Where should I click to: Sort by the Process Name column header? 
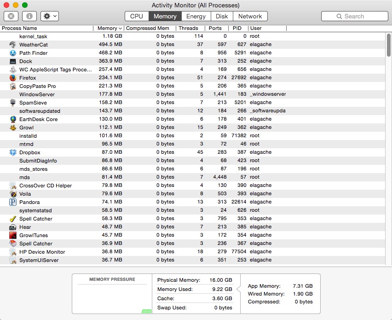coord(46,28)
